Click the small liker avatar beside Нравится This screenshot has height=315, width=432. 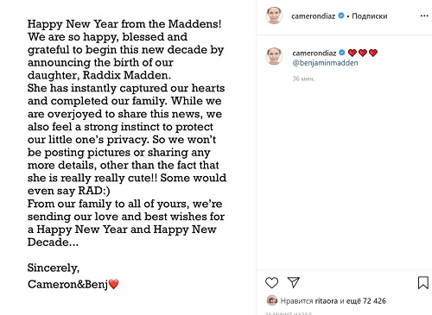tap(271, 300)
